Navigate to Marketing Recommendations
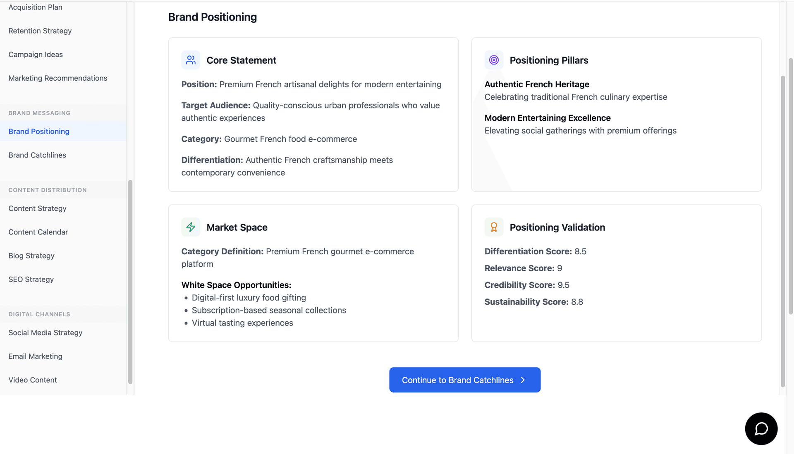 (x=58, y=78)
